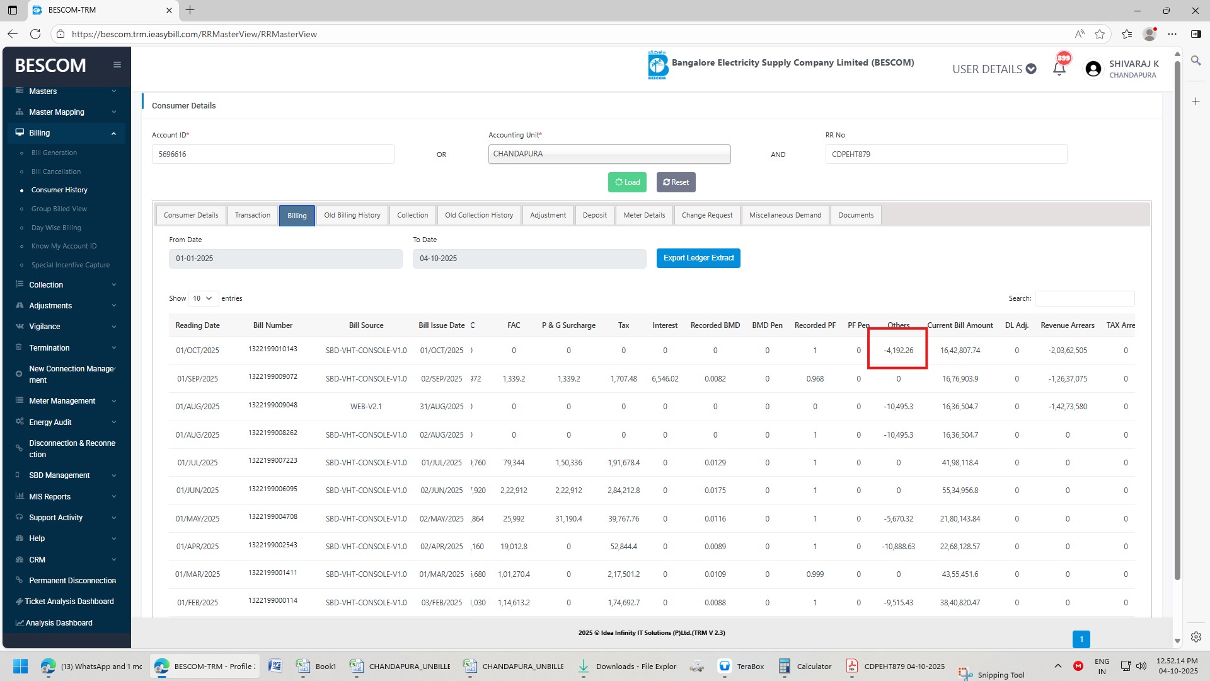Click the Edge sidebar search icon
Image resolution: width=1210 pixels, height=681 pixels.
coord(1196,61)
